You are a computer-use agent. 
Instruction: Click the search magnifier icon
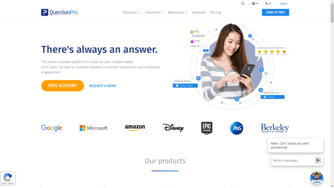pyautogui.click(x=243, y=4)
